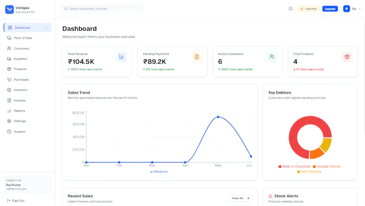Click the Raj user avatar
This screenshot has width=365, height=206.
click(x=346, y=9)
